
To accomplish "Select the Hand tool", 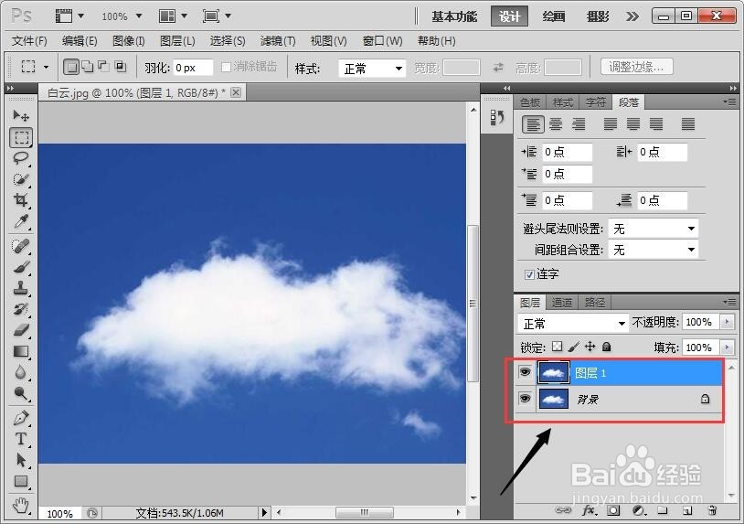I will click(x=21, y=505).
